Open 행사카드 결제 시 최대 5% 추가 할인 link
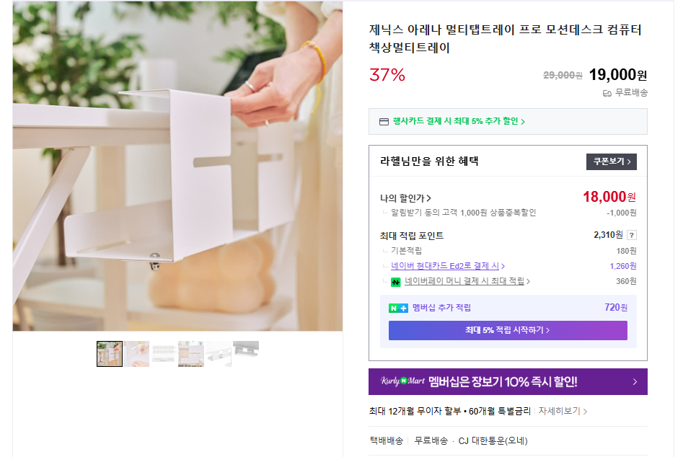 coord(459,121)
